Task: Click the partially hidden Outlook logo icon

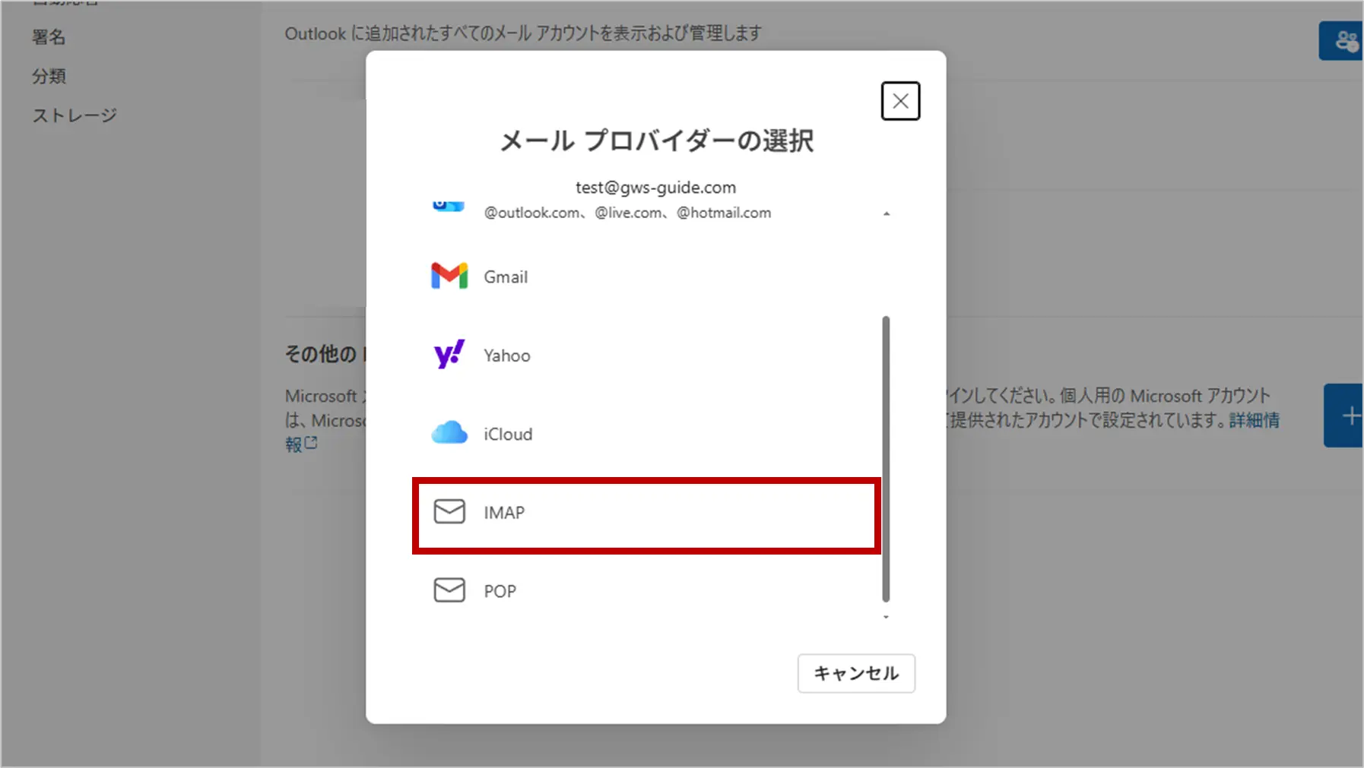Action: 448,207
